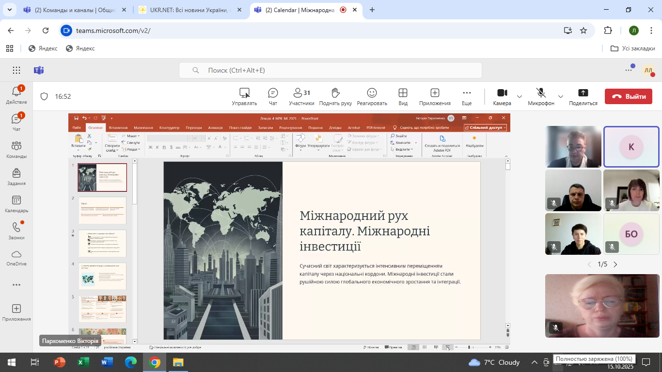662x372 pixels.
Task: Open the More (Еще) meeting menu
Action: (x=467, y=96)
